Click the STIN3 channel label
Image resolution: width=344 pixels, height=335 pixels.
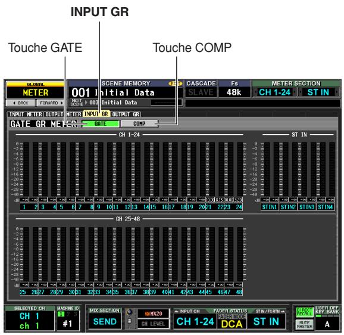(307, 207)
